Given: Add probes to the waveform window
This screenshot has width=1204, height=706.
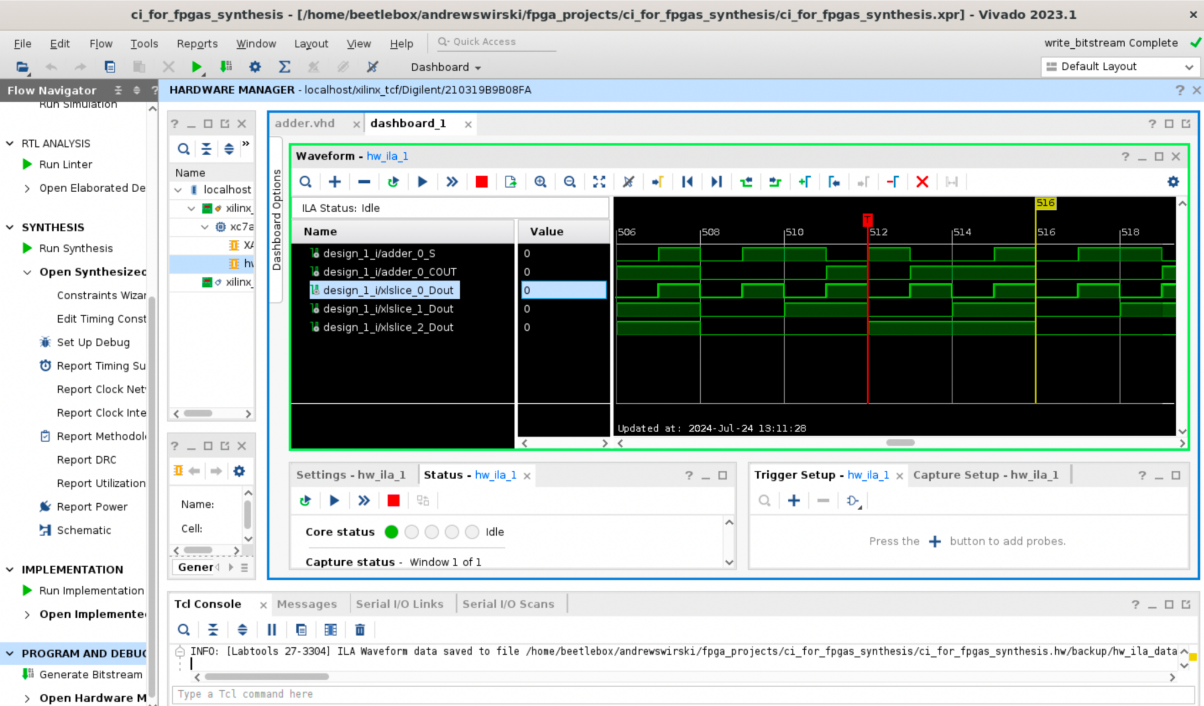Looking at the screenshot, I should (334, 182).
